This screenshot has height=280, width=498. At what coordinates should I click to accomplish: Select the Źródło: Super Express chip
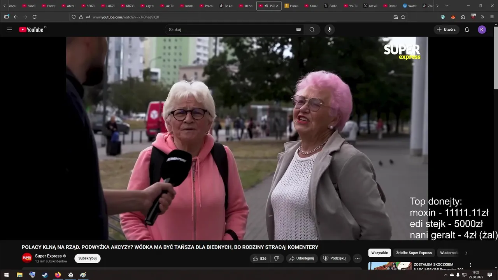414,253
